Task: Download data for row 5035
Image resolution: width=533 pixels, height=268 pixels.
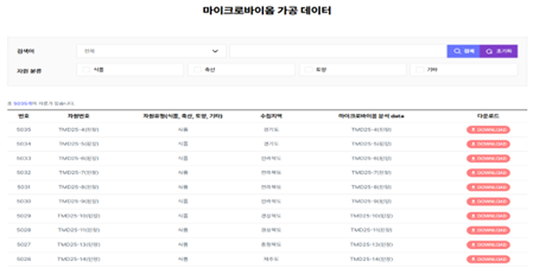Action: [x=488, y=130]
